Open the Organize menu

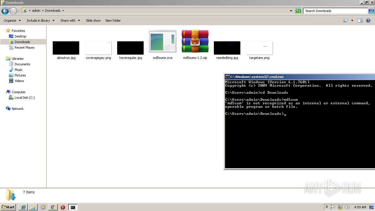12,21
